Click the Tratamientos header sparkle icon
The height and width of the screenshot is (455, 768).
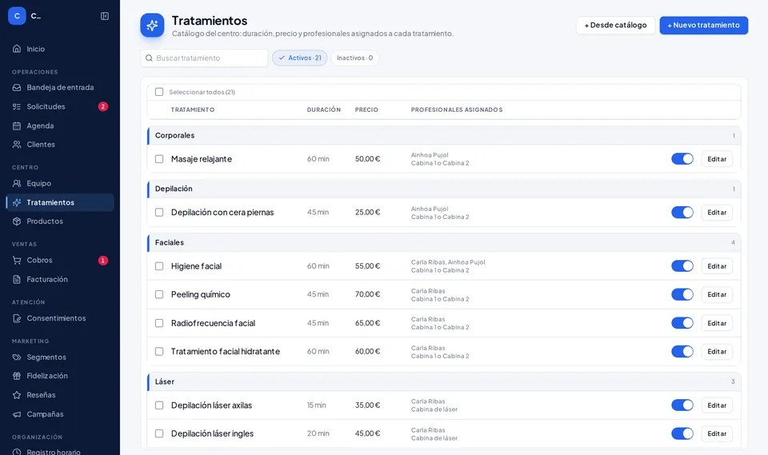(x=152, y=25)
